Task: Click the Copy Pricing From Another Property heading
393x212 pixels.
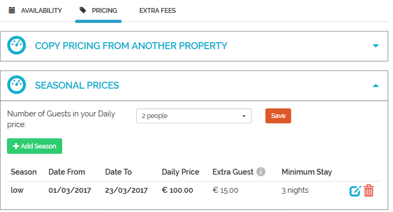Action: coord(131,46)
